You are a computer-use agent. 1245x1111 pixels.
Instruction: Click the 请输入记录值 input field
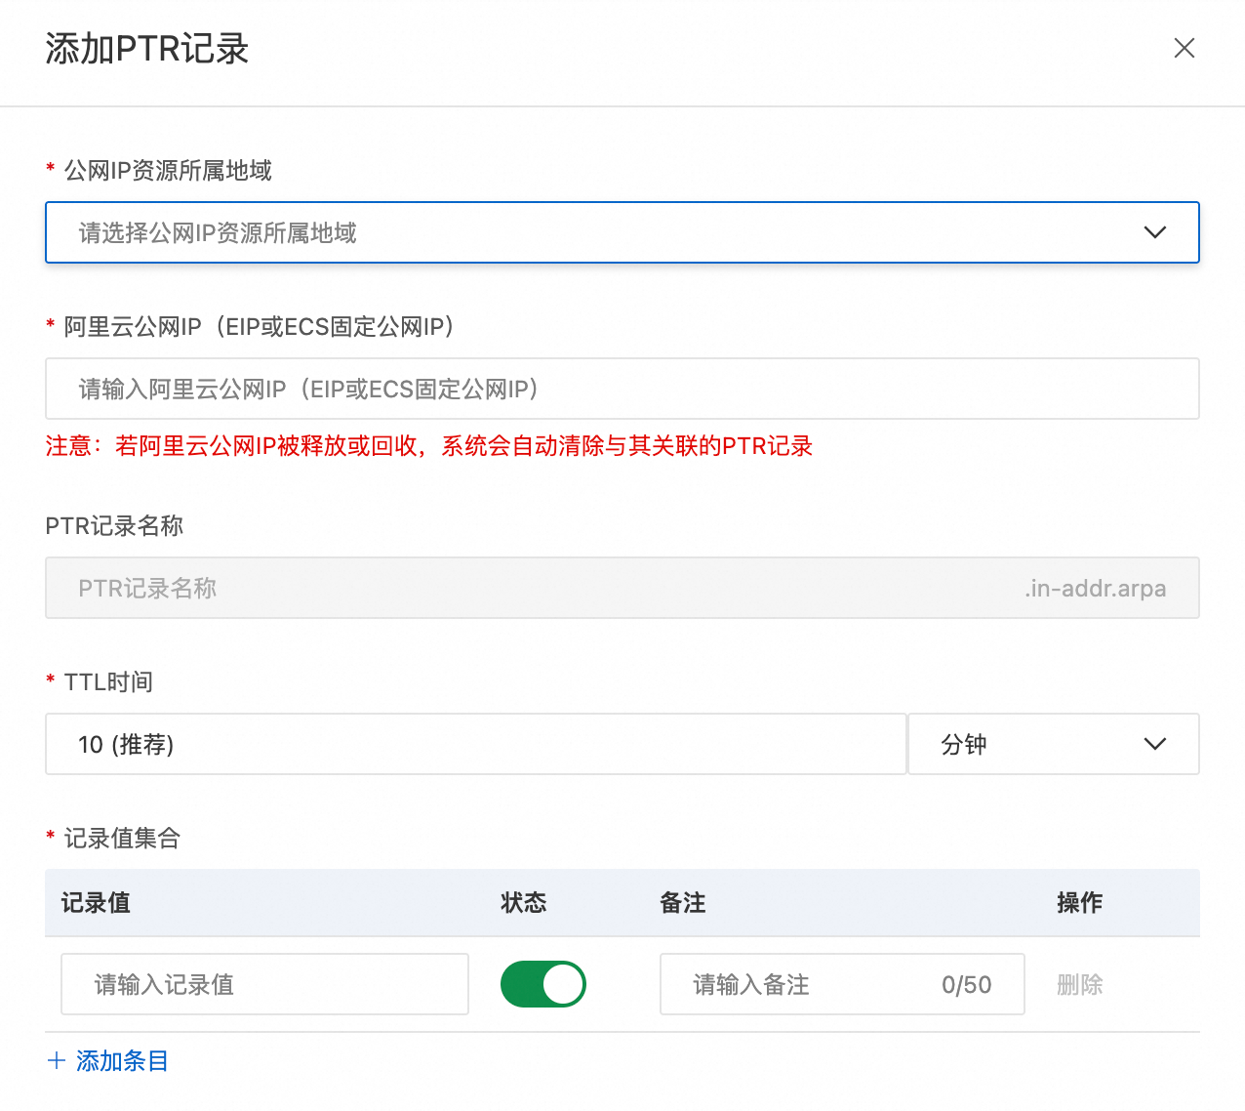pos(264,984)
